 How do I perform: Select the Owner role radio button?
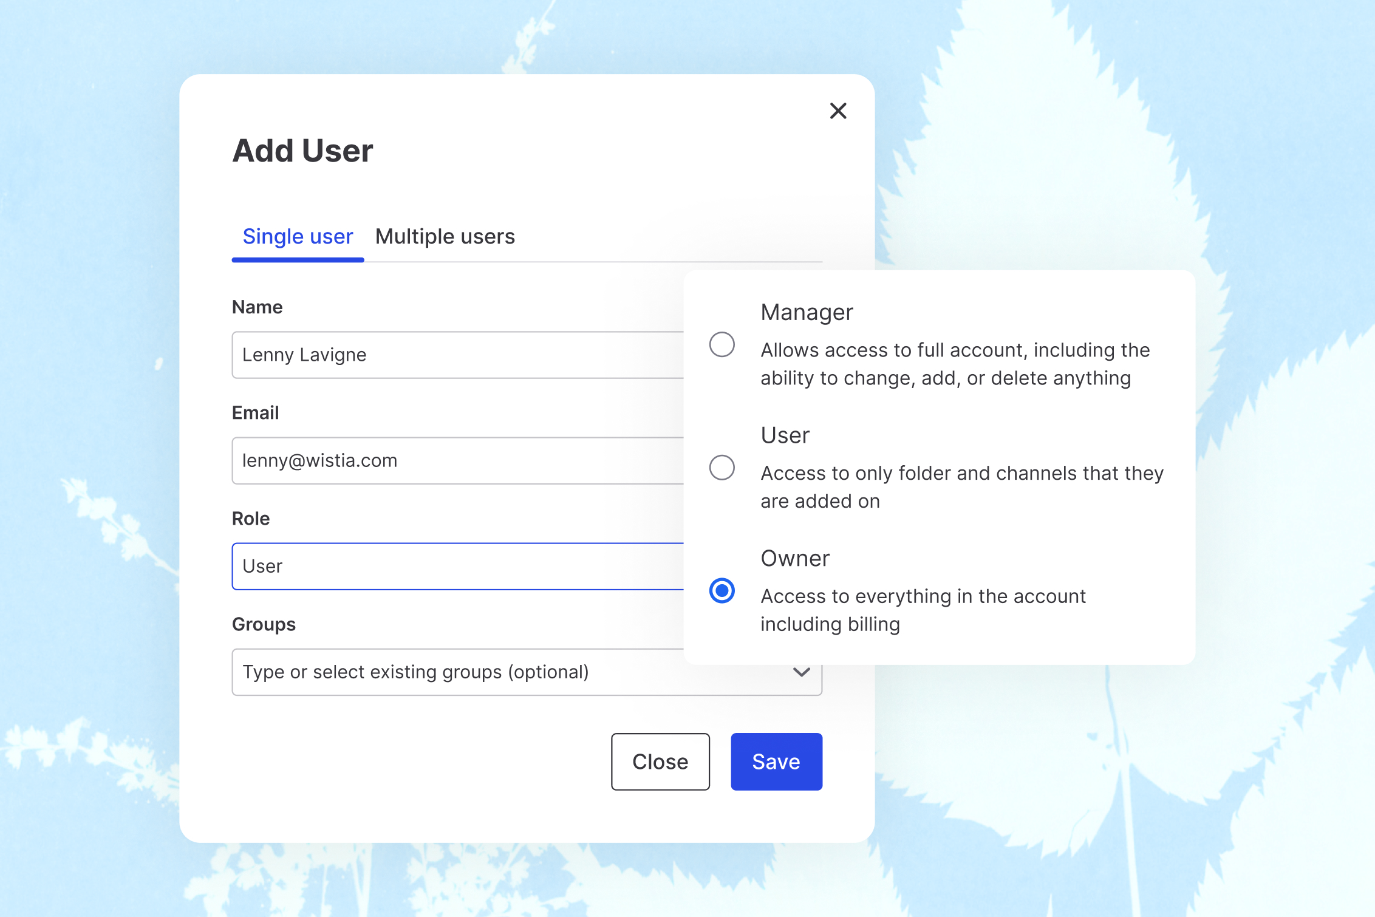(x=722, y=590)
